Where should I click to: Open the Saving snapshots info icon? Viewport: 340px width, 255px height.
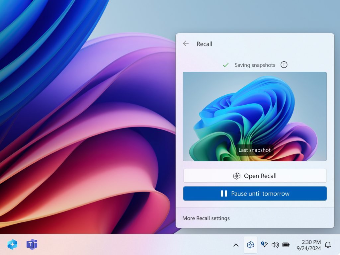284,65
